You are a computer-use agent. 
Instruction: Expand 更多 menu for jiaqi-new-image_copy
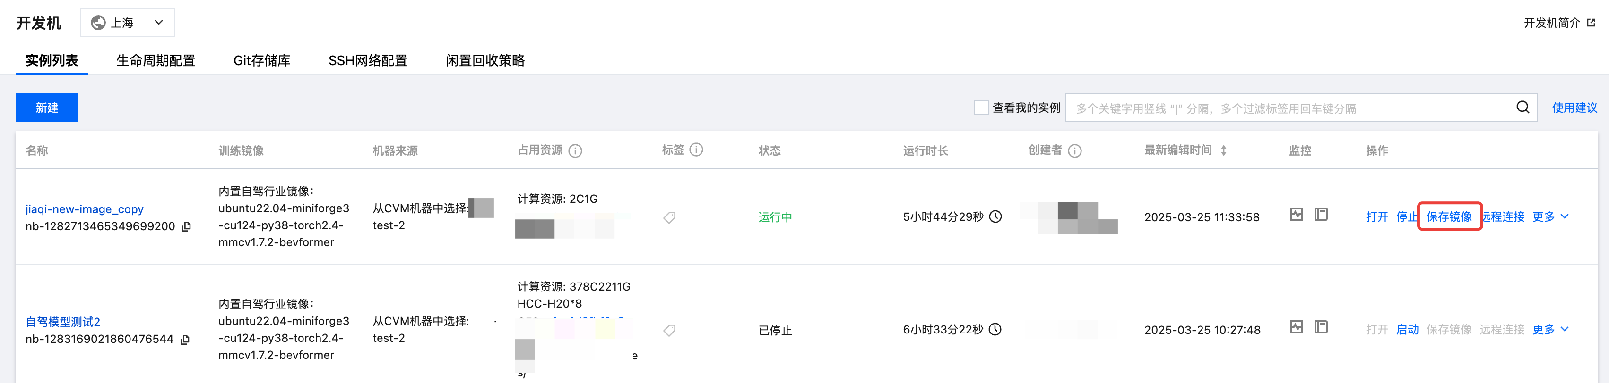pyautogui.click(x=1550, y=216)
